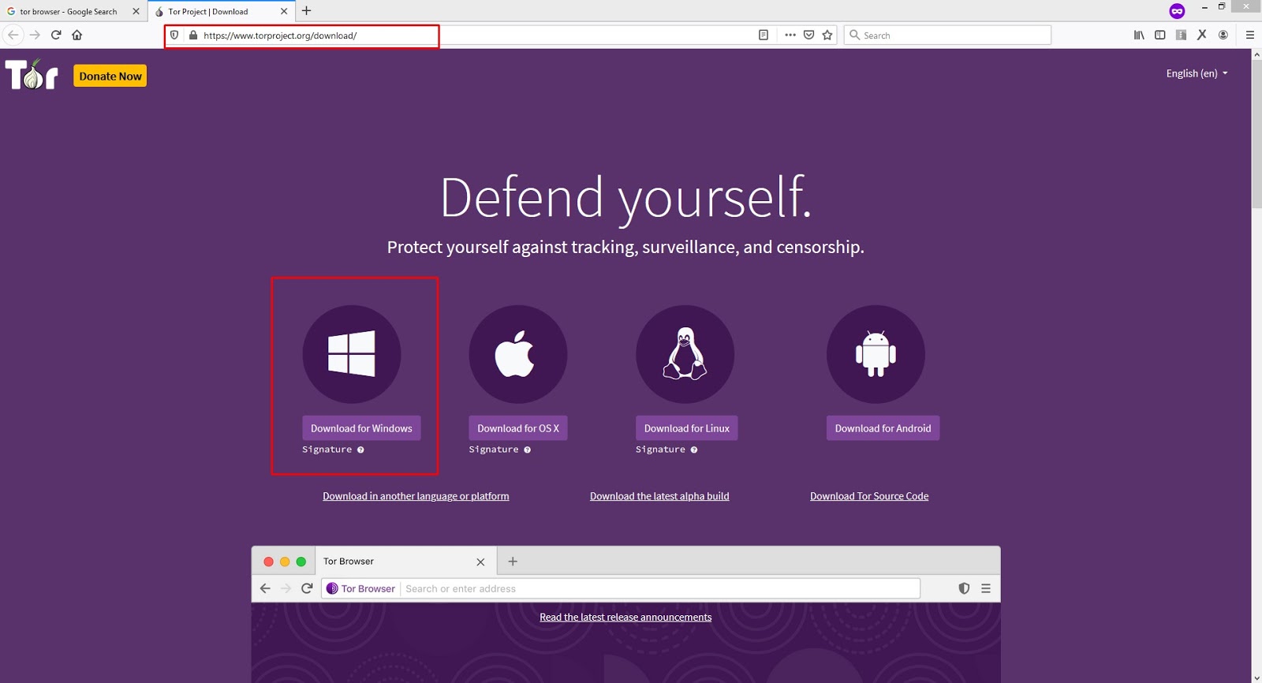This screenshot has height=683, width=1262.
Task: Open page actions three-dot menu
Action: (790, 35)
